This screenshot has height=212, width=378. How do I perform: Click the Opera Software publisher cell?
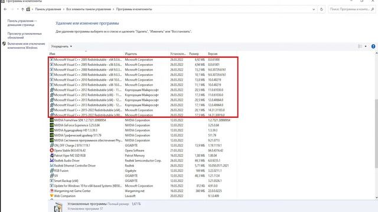click(135, 151)
